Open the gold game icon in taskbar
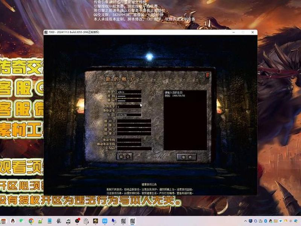 click(x=96, y=221)
